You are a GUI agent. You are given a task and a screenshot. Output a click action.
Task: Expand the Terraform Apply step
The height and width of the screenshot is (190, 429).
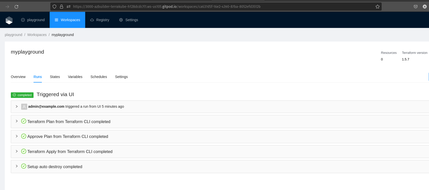tap(17, 151)
